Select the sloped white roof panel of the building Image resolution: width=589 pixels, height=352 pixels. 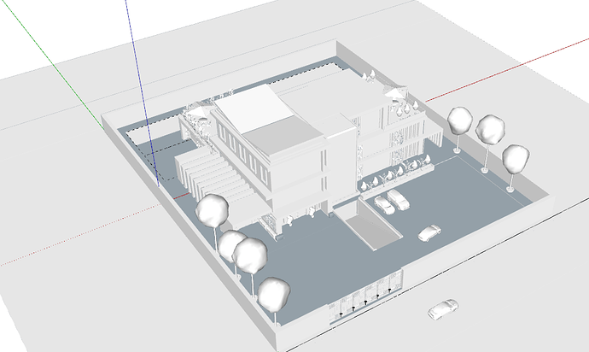254,109
